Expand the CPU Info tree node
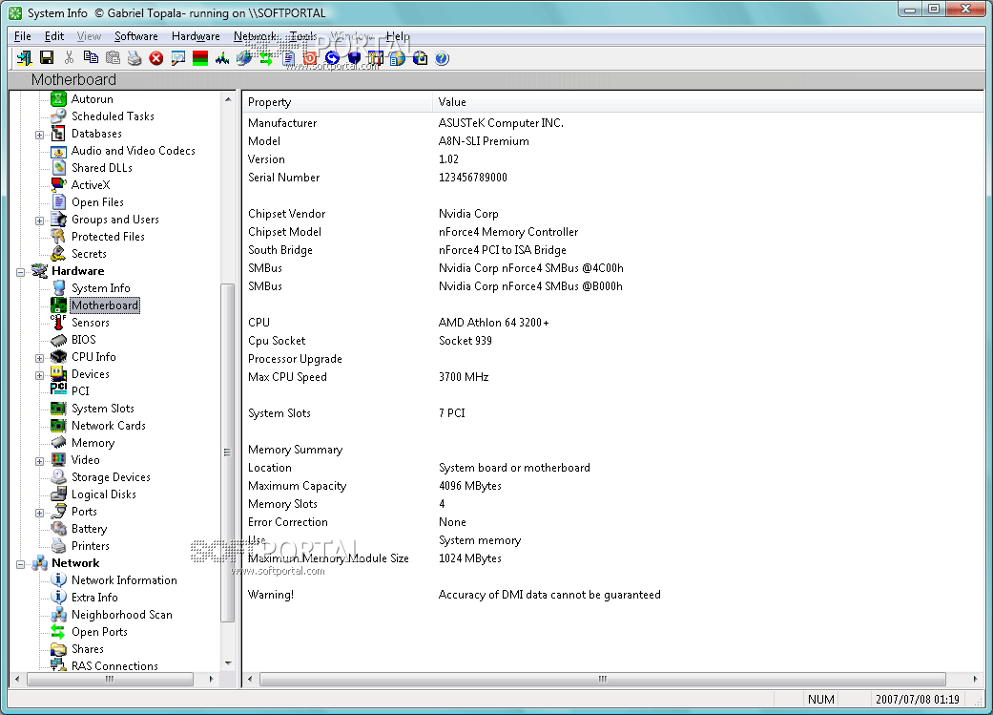 click(39, 358)
